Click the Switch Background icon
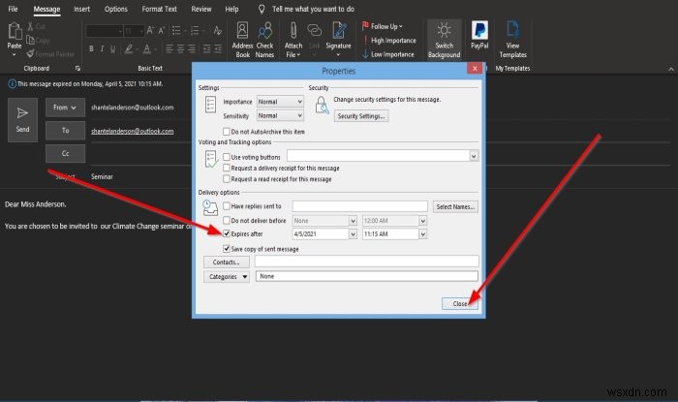This screenshot has height=402, width=678. coord(444,31)
